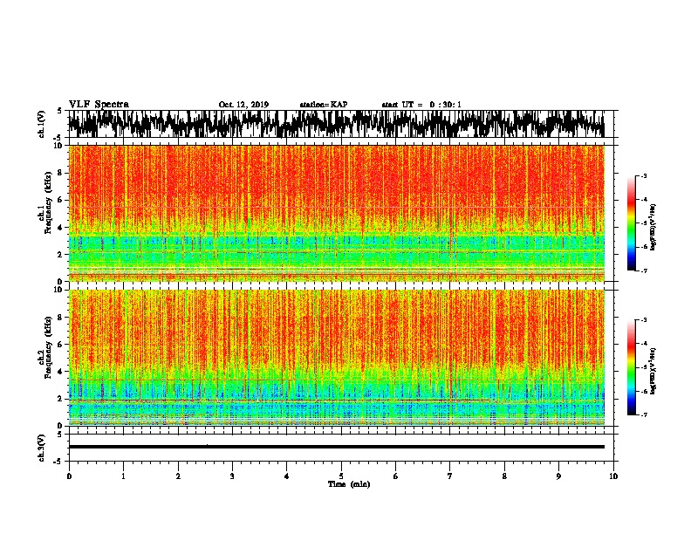Click time axis tick label '4'
Image resolution: width=691 pixels, height=534 pixels.
[286, 476]
